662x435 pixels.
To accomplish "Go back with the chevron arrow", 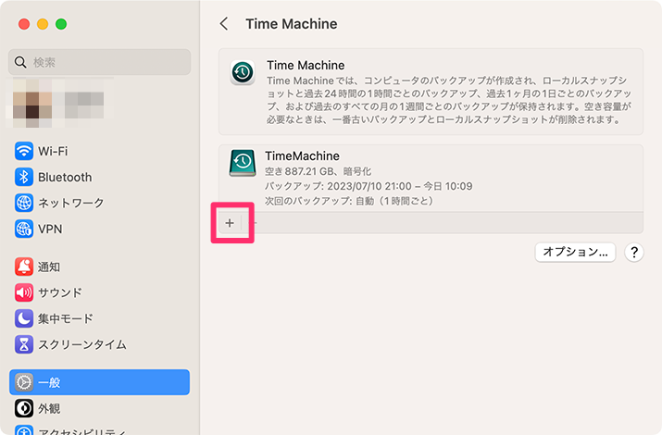I will point(224,24).
